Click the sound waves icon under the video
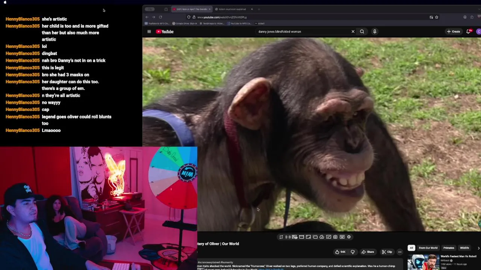This screenshot has height=270, width=481. point(288,237)
